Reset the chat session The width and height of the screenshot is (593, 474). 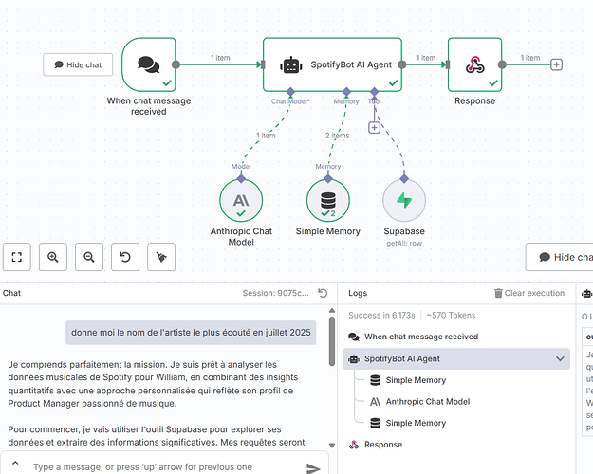[x=323, y=293]
